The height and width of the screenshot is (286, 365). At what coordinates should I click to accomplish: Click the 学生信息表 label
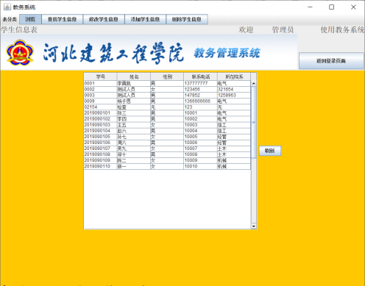click(x=19, y=30)
